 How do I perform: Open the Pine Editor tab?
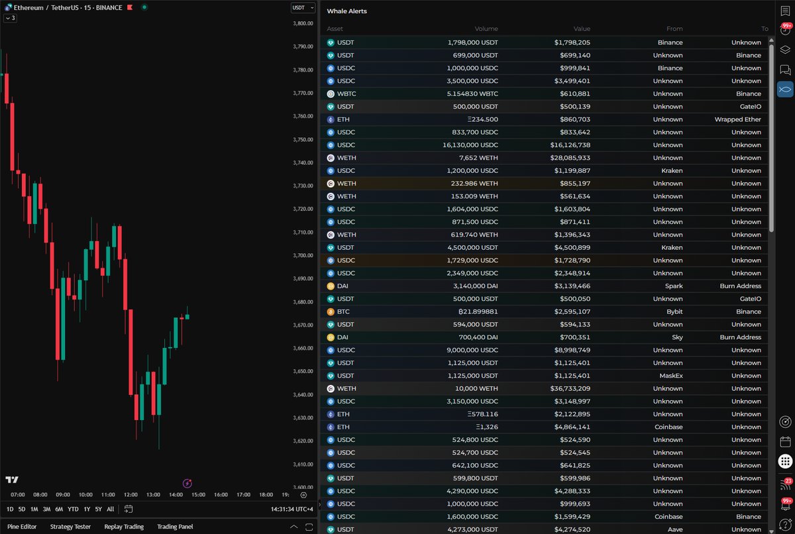point(23,527)
